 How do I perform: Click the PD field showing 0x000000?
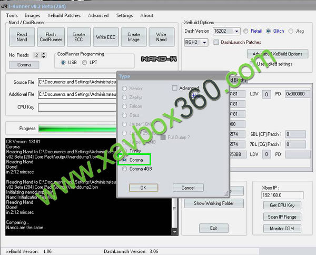pyautogui.click(x=298, y=94)
